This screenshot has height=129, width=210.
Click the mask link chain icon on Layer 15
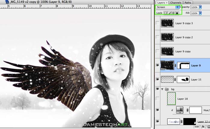175,80
